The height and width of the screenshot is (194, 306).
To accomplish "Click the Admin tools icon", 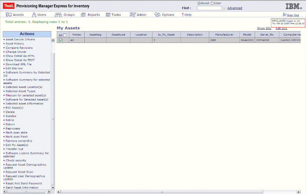I will (x=133, y=15).
